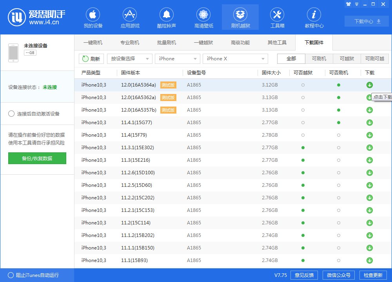This screenshot has height=282, width=392.
Task: Click 检查更新 to check for updates
Action: [x=373, y=275]
